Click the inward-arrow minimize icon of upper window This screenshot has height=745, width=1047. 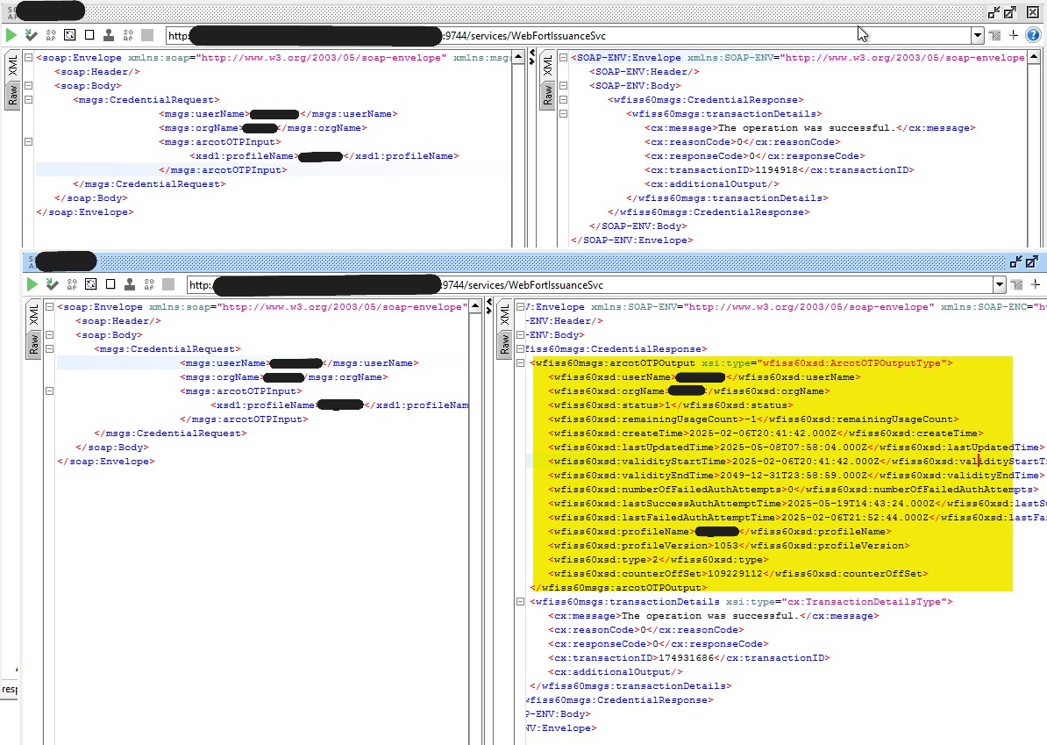click(x=994, y=12)
